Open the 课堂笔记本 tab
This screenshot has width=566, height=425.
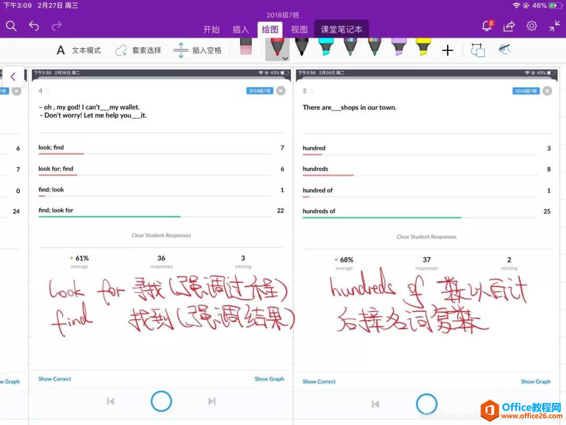tap(341, 30)
